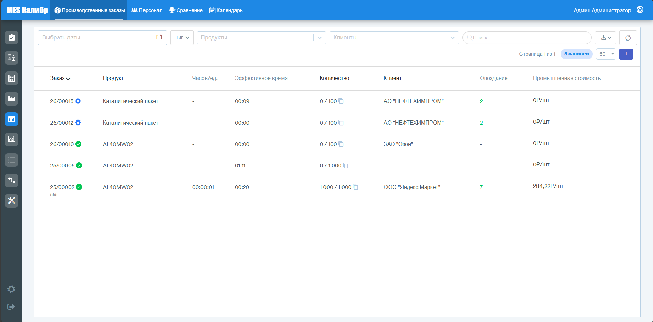653x322 pixels.
Task: Click ООО "Яндекс Маркет" client cell
Action: coord(412,187)
